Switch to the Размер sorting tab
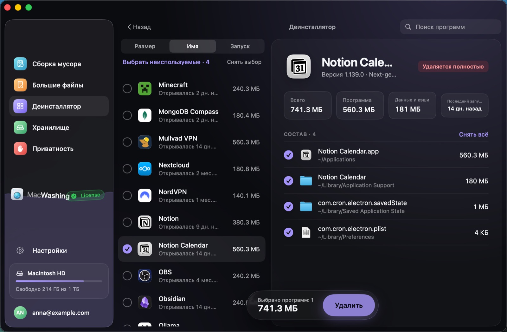This screenshot has width=507, height=332. click(145, 46)
